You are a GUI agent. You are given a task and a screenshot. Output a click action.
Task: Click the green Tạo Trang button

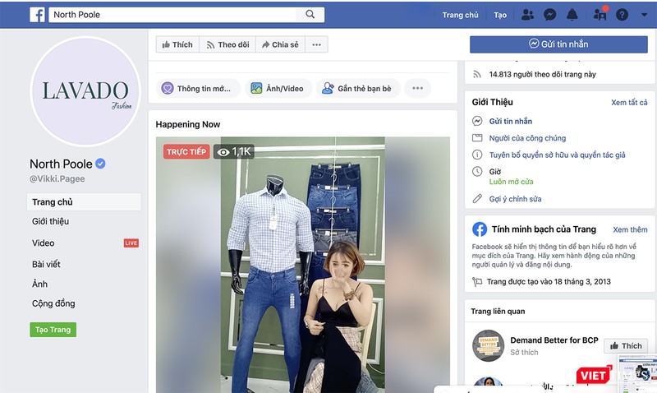(53, 330)
